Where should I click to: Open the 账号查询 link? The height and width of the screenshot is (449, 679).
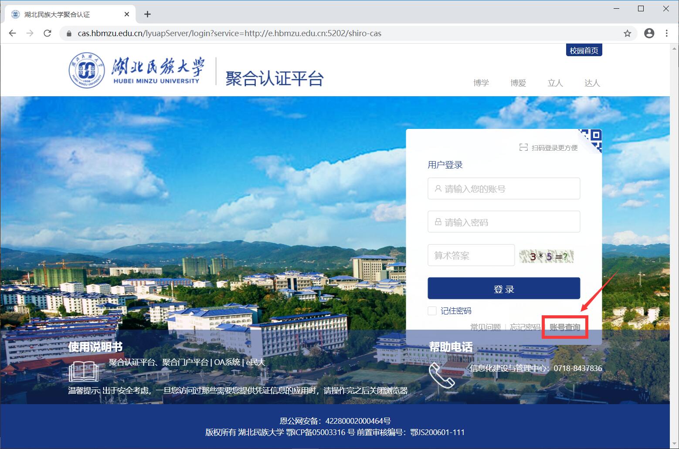point(565,327)
